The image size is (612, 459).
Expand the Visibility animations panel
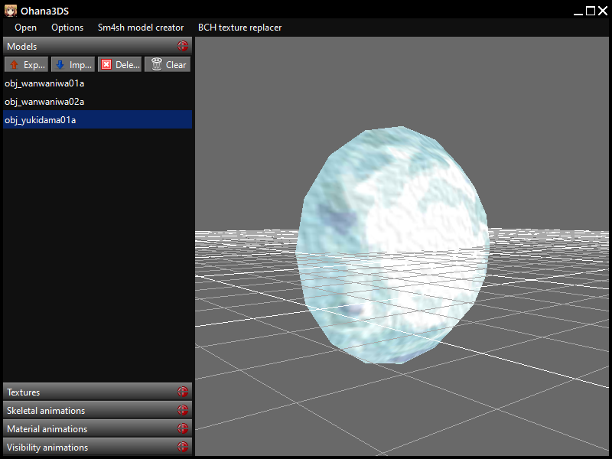[182, 448]
